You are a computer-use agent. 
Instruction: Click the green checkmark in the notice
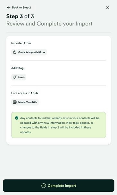(17, 118)
